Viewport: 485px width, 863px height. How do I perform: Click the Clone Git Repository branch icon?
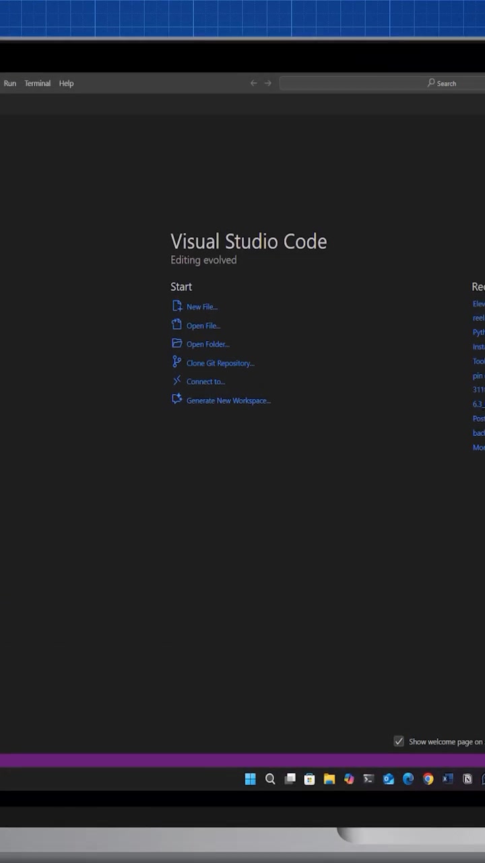176,362
